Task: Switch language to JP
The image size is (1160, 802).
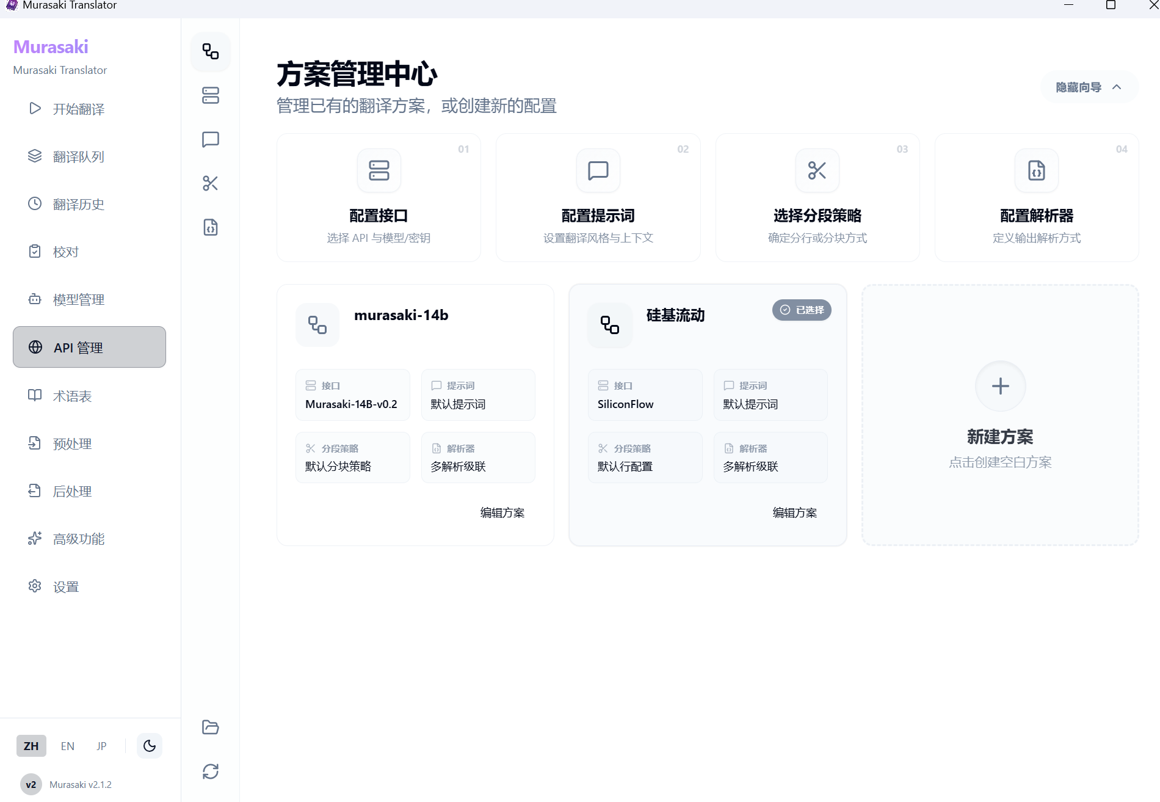Action: point(101,746)
